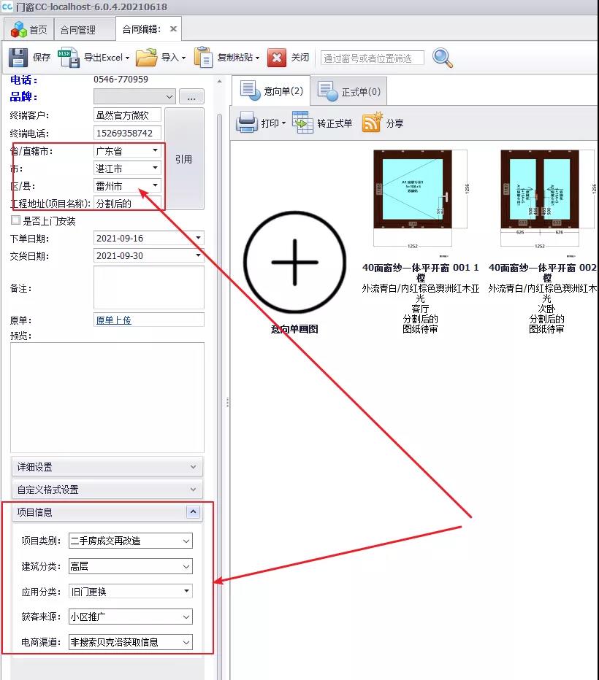Click the Share RSS icon

click(372, 123)
